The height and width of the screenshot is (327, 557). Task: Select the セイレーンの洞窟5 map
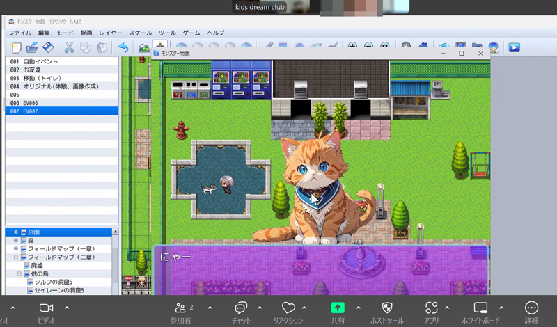pyautogui.click(x=59, y=290)
